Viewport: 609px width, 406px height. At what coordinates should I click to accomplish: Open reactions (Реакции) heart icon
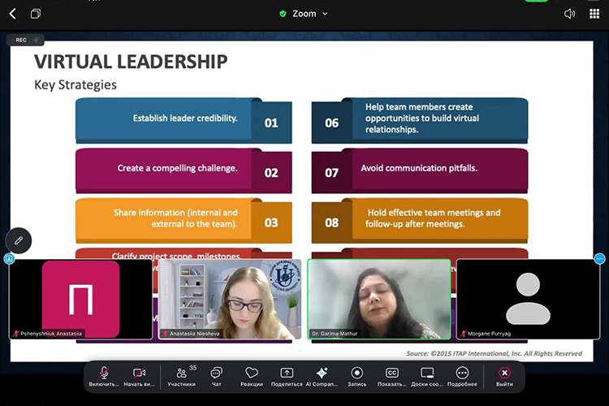252,373
